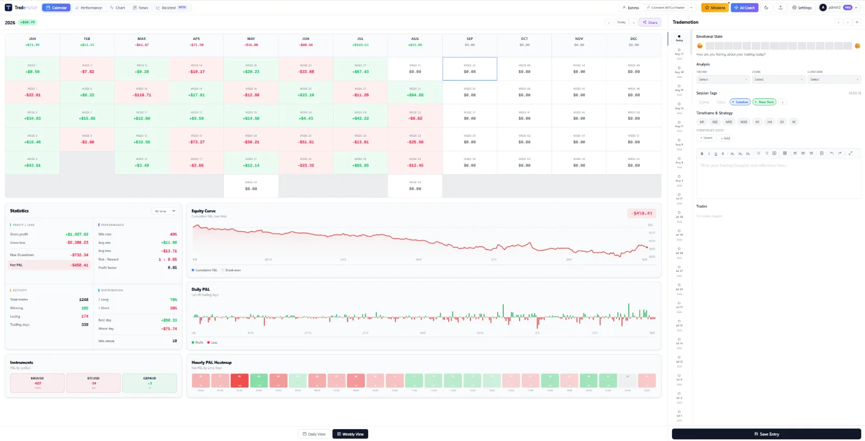
Task: Undo last edit in the journal editor
Action: [832, 153]
